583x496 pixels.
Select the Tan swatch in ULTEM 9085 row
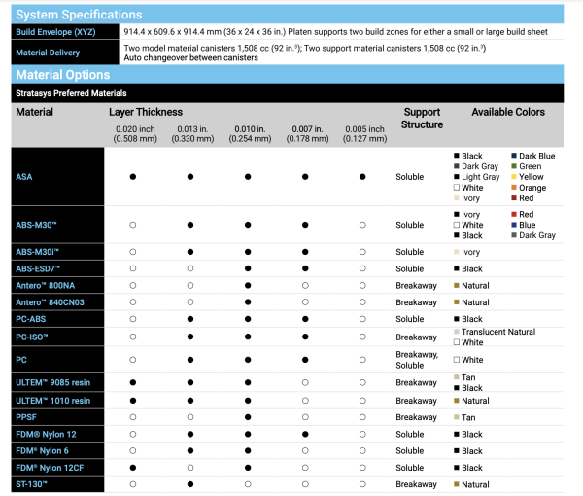pyautogui.click(x=457, y=376)
